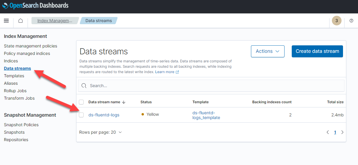The width and height of the screenshot is (358, 165).
Task: Click the Index Management breadcrumb
Action: click(x=55, y=21)
